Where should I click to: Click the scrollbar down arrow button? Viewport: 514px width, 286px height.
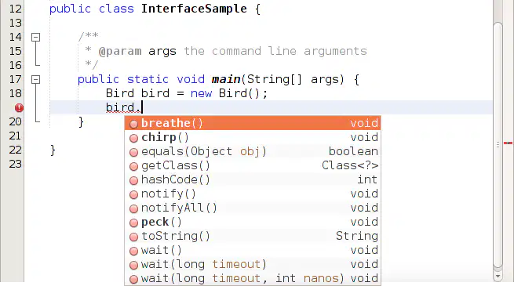click(x=498, y=277)
